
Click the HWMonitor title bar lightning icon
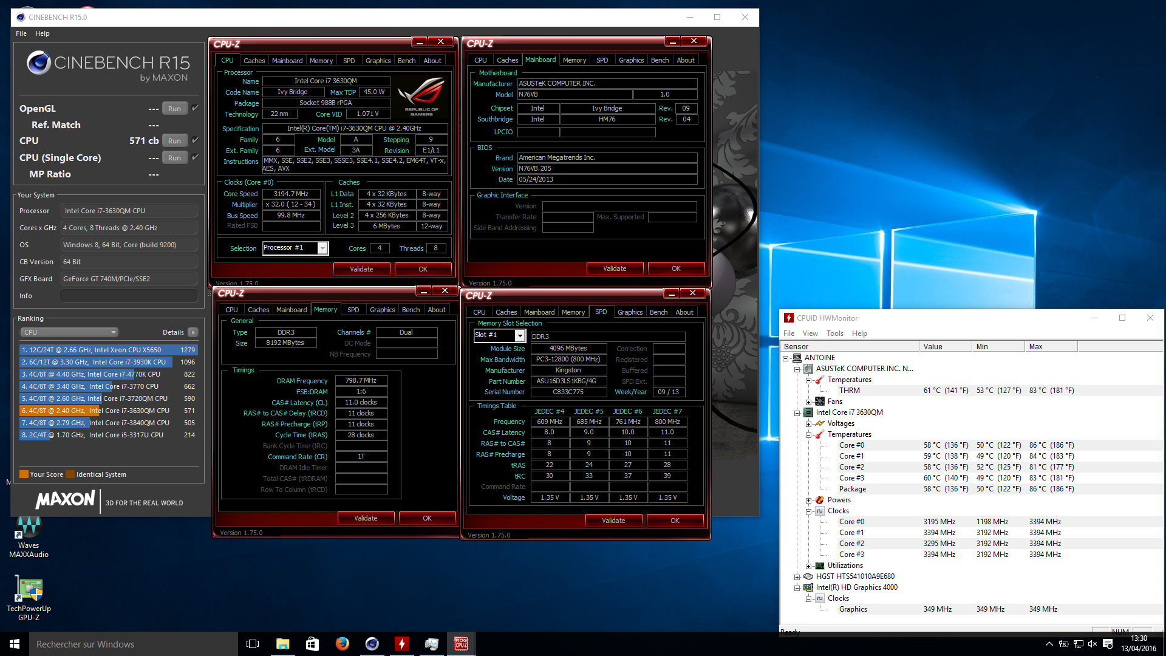(x=789, y=318)
